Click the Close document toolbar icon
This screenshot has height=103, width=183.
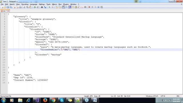[x=14, y=7]
